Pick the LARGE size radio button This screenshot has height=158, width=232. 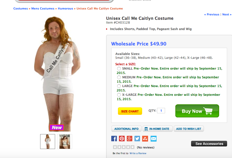point(119,86)
